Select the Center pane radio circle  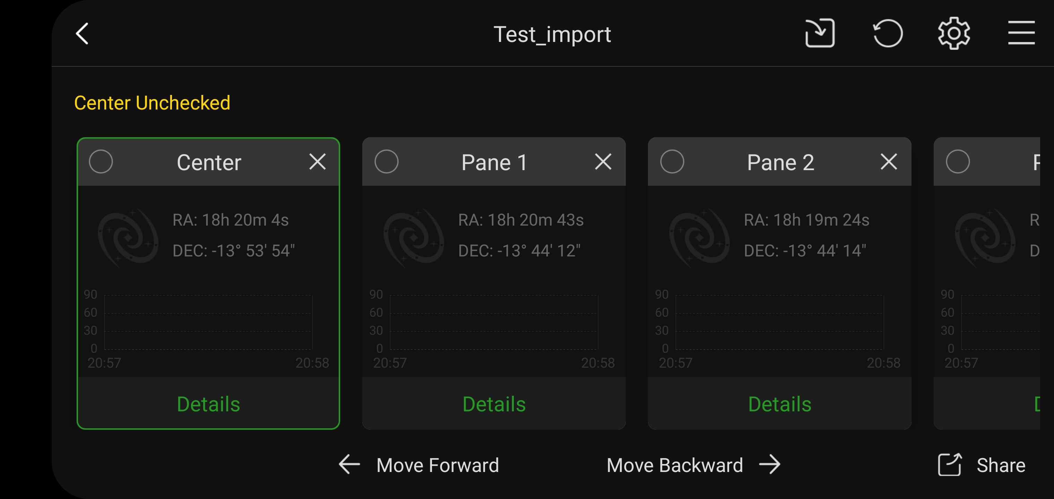(101, 161)
